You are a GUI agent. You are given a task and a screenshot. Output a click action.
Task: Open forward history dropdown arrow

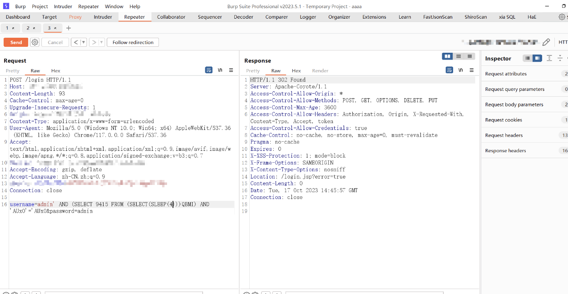pos(102,42)
